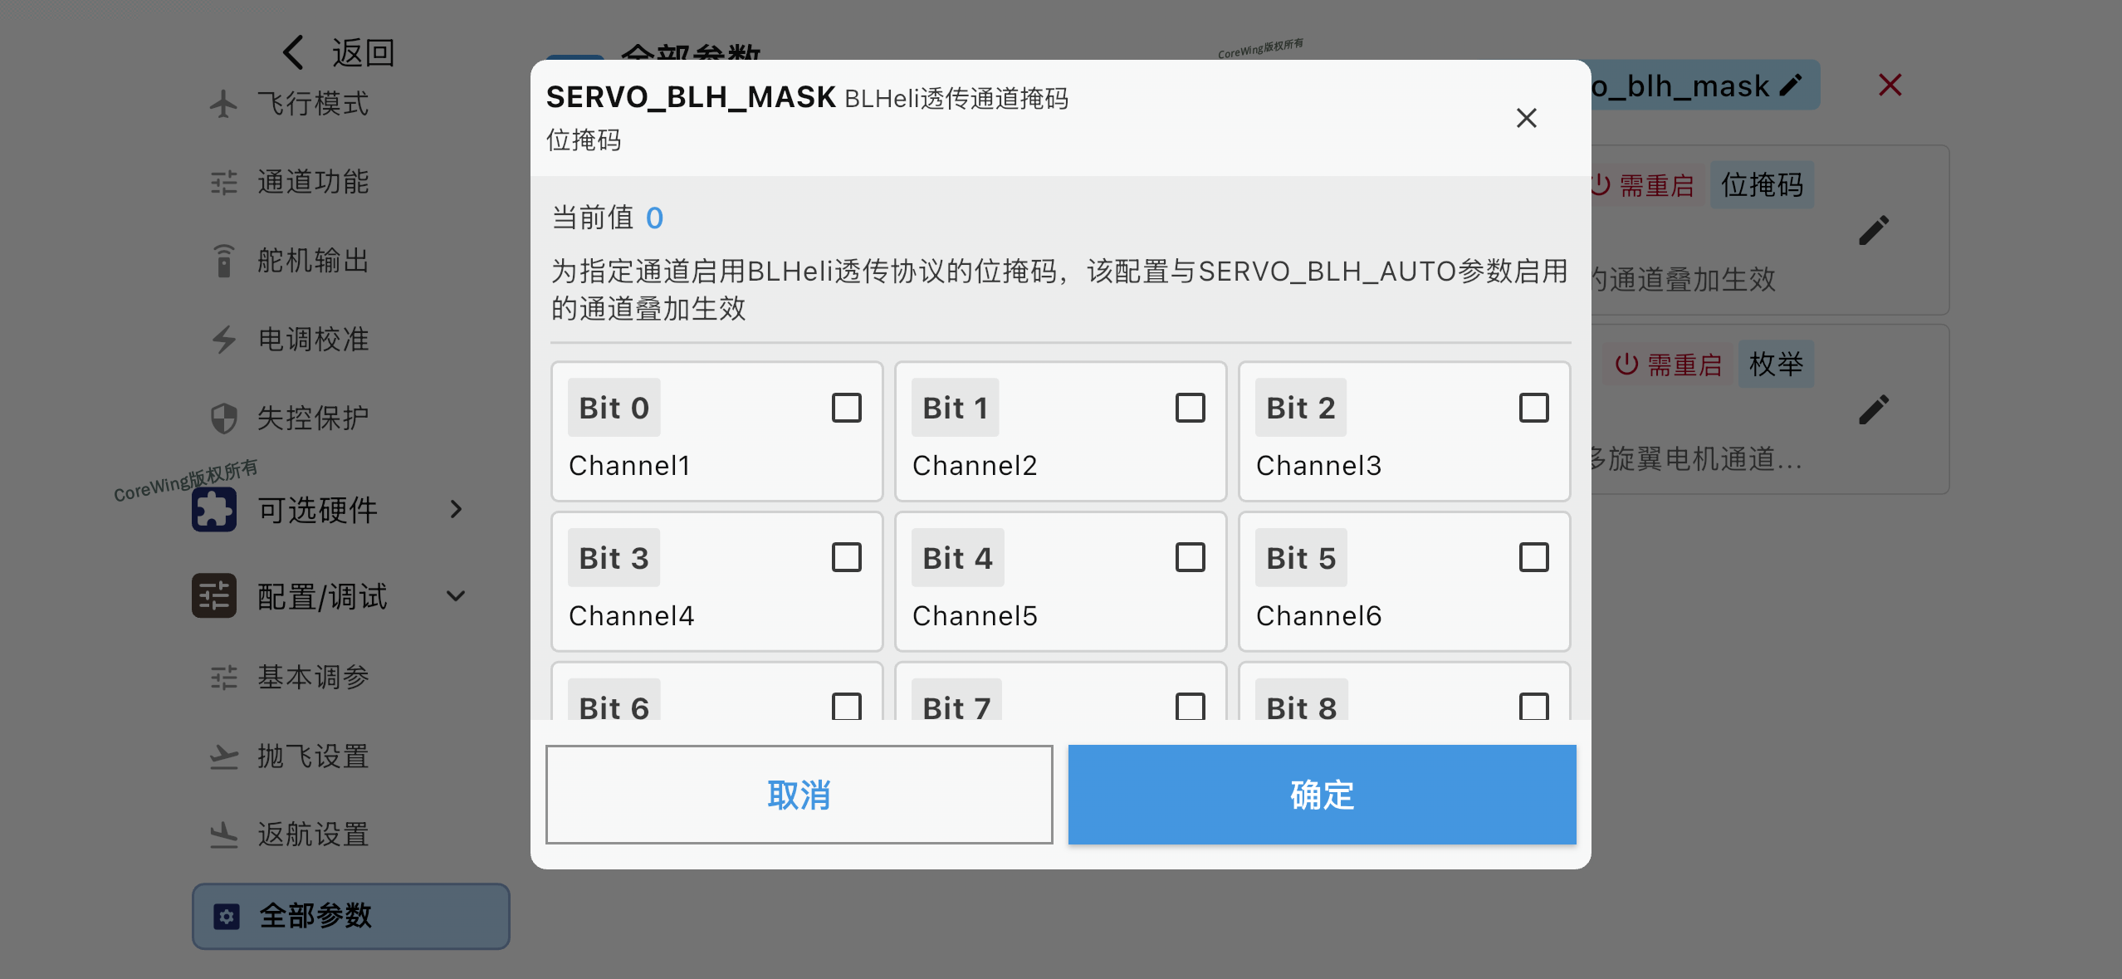Open 通道功能 menu item
This screenshot has height=979, width=2122.
click(312, 182)
